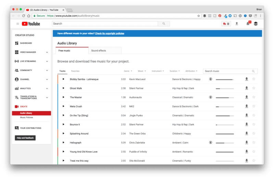
Task: Mark Meta Crush as favorite
Action: coord(254,106)
